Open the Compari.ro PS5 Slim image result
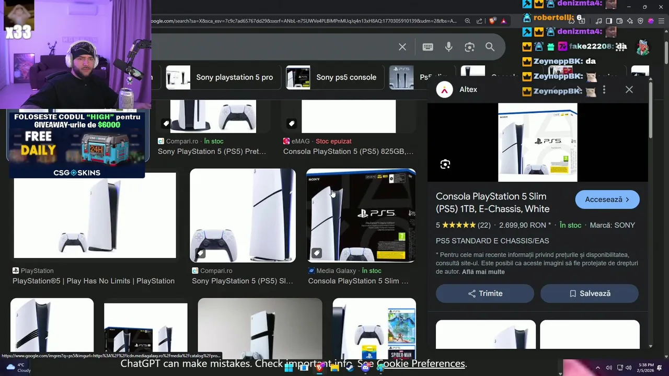 point(243,215)
